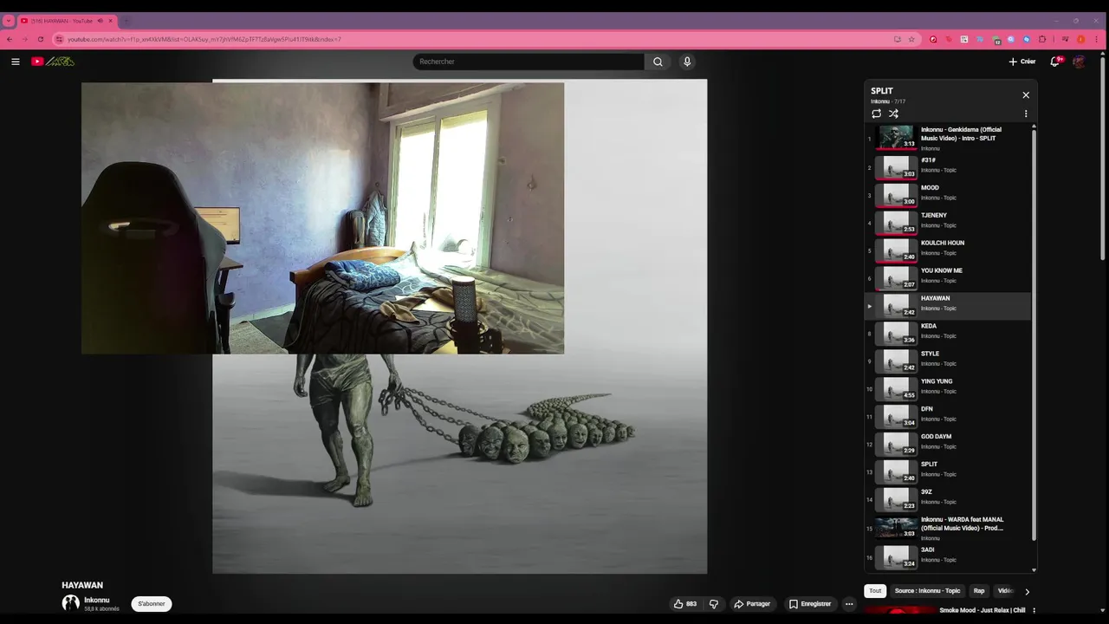Subscribe with the S'abonner button

152,604
